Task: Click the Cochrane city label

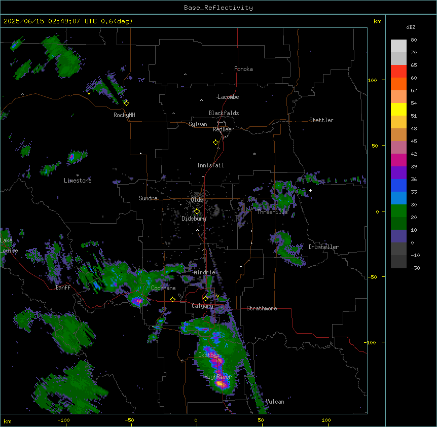Action: [x=163, y=288]
